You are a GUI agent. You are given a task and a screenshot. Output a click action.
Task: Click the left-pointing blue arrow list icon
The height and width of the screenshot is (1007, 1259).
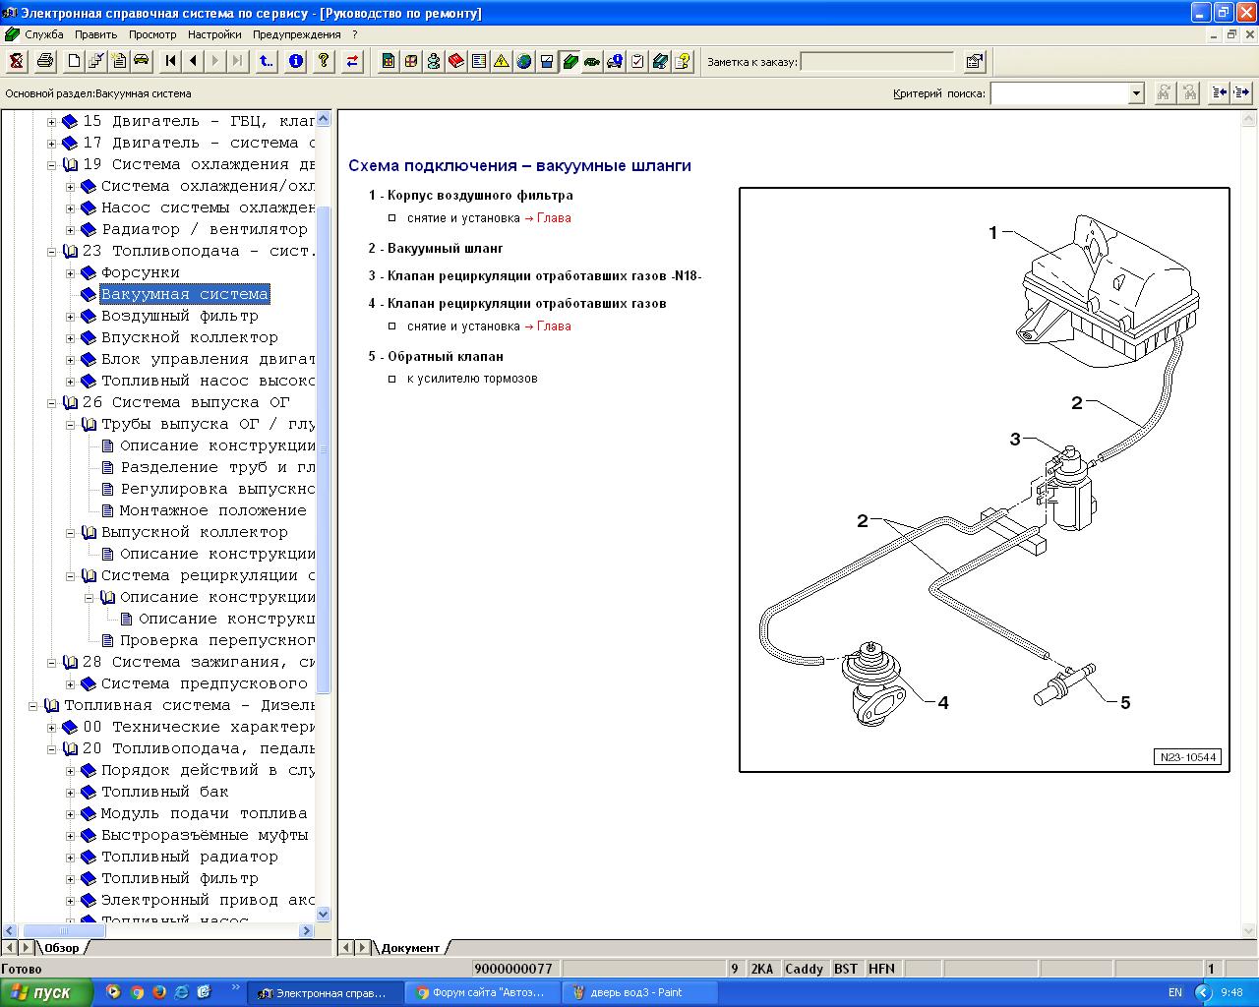point(1220,92)
